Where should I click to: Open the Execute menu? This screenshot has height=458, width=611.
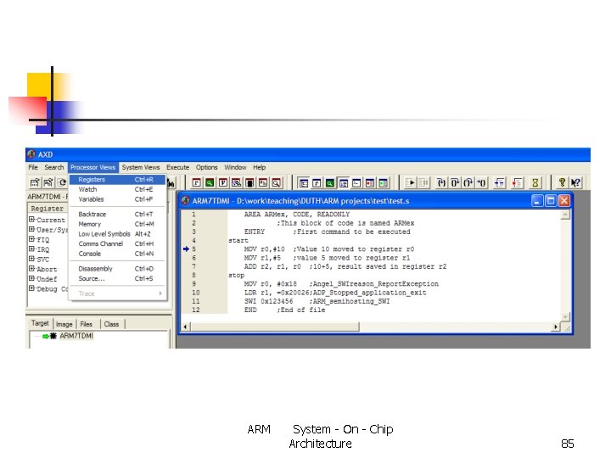point(177,167)
